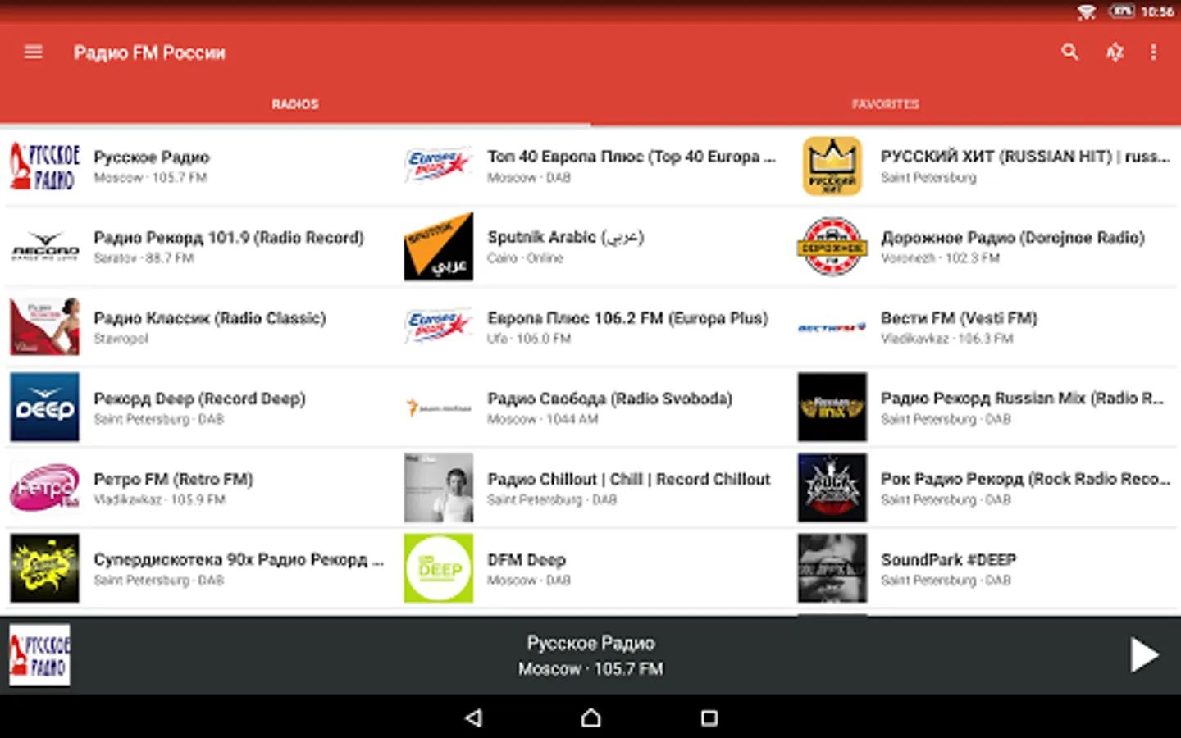
Task: Tap the Rock Radio Record logo
Action: click(832, 487)
